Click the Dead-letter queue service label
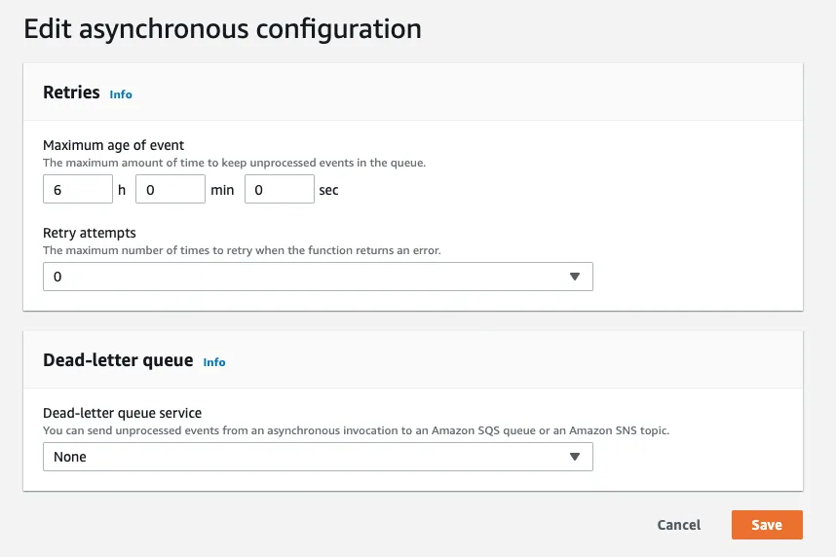The width and height of the screenshot is (836, 557). pyautogui.click(x=123, y=414)
